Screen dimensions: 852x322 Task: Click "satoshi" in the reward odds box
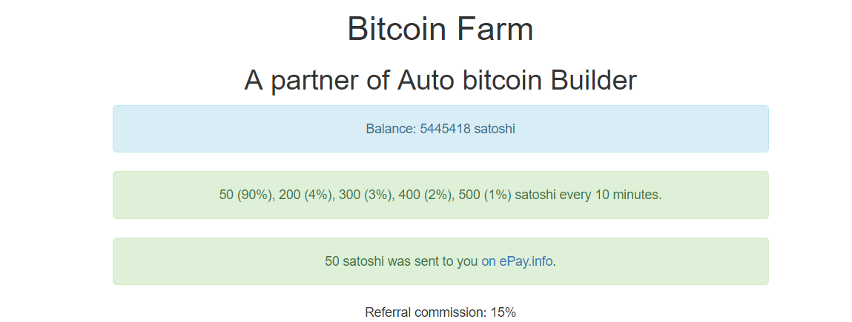[x=535, y=195]
